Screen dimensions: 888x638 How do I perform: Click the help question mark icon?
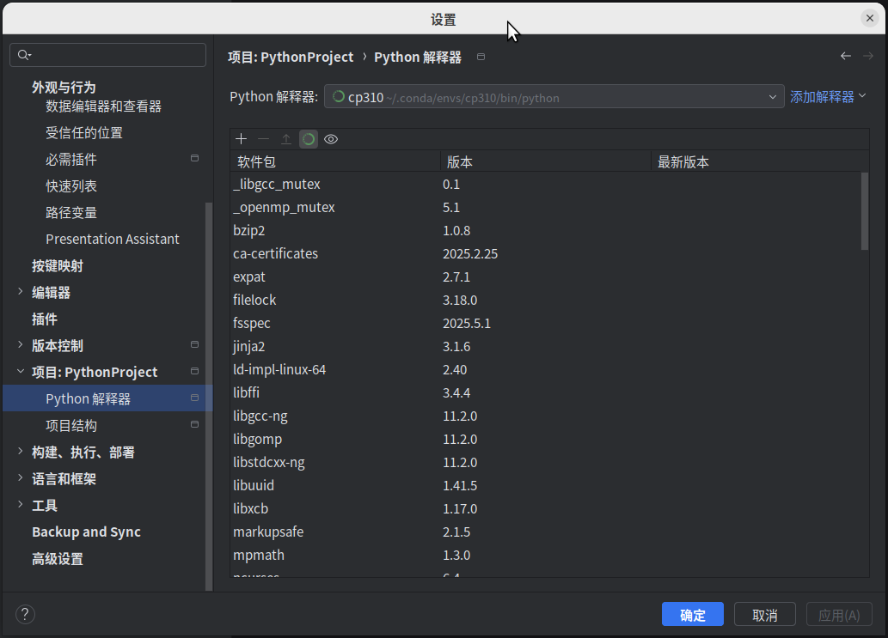click(x=25, y=614)
